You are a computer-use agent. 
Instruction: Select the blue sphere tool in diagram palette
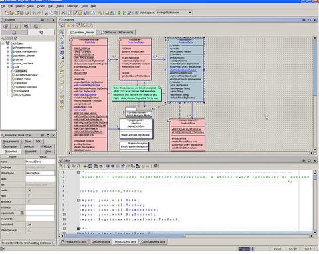tap(62, 47)
